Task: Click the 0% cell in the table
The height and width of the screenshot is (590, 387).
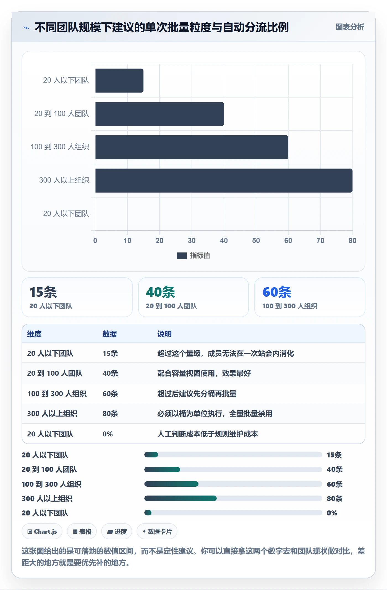Action: click(108, 434)
